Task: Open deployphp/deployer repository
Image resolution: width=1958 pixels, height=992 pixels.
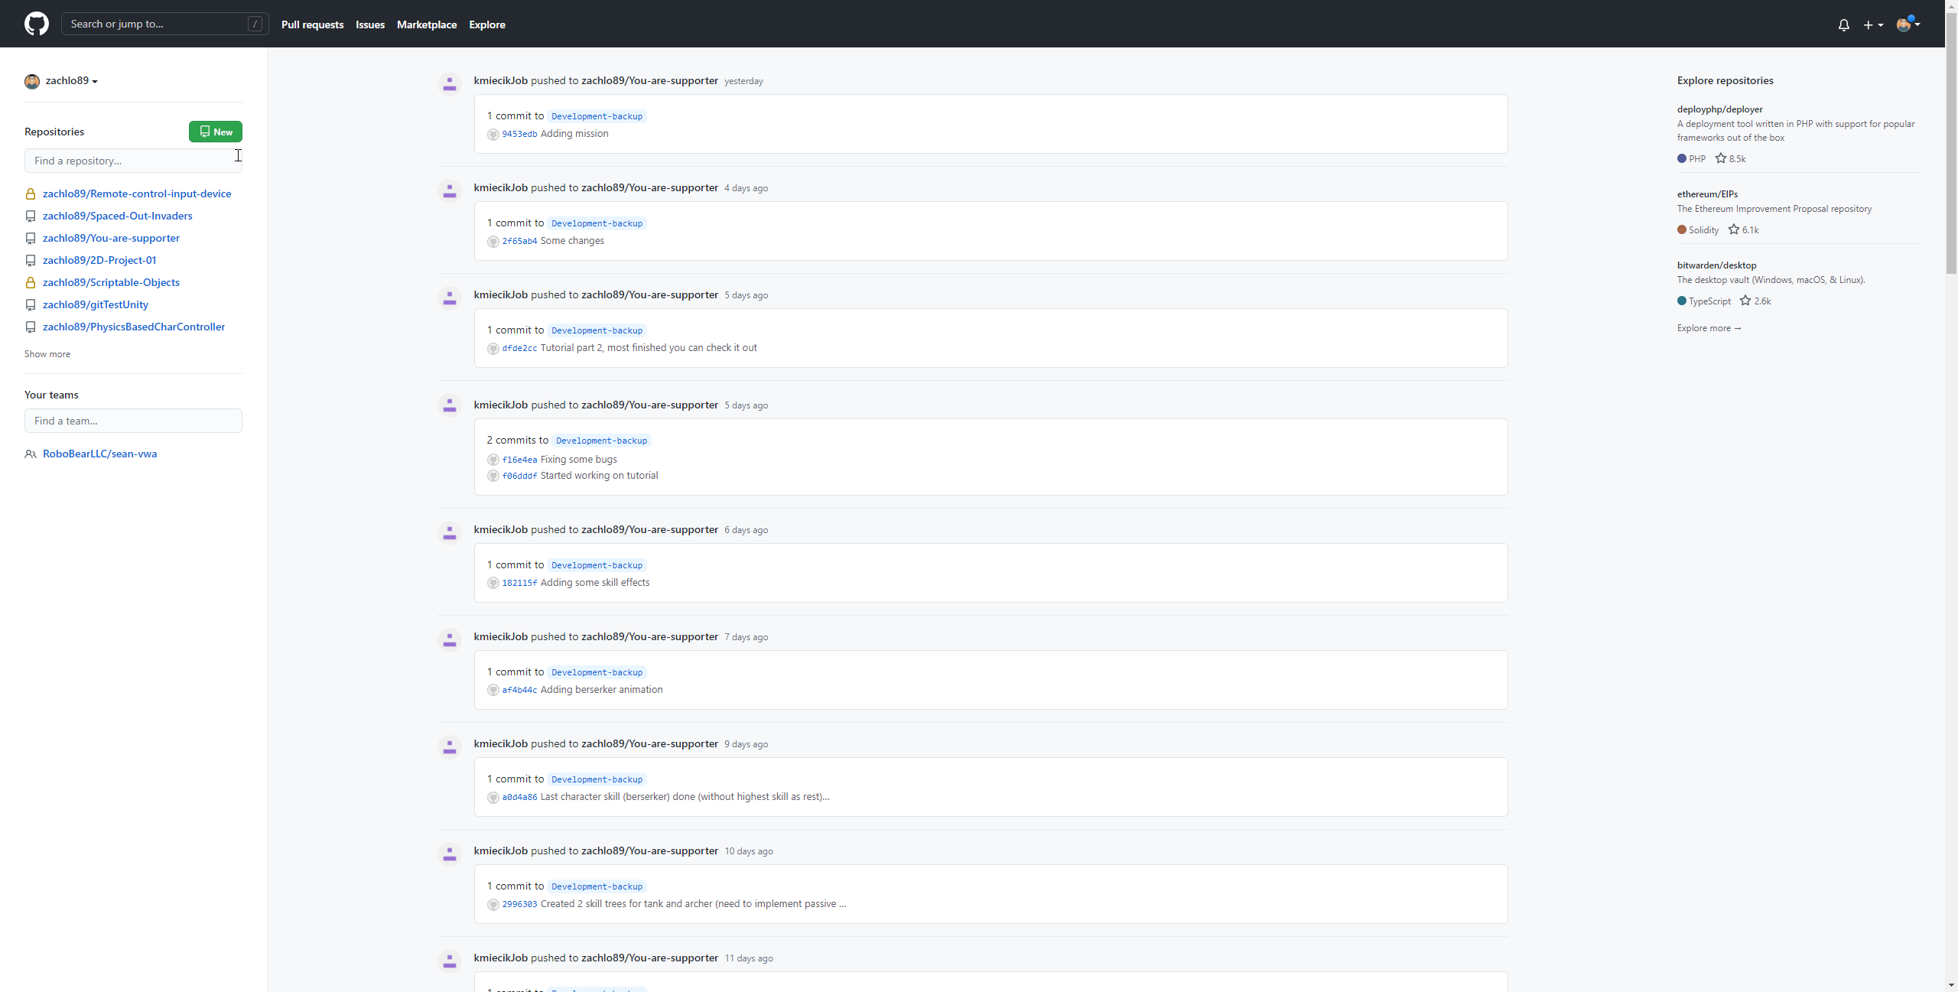Action: click(1719, 109)
